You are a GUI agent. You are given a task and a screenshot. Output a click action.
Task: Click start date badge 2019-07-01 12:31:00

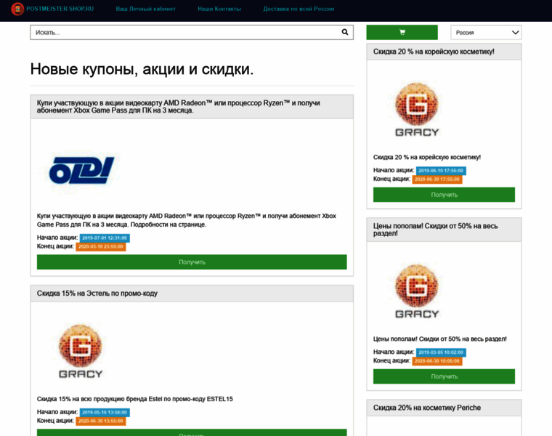coord(105,238)
